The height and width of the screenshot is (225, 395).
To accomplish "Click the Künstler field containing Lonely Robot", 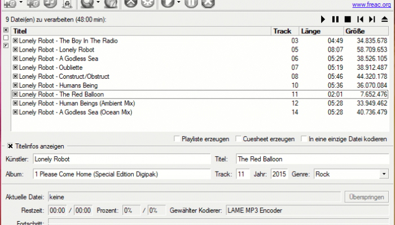I will [122, 159].
